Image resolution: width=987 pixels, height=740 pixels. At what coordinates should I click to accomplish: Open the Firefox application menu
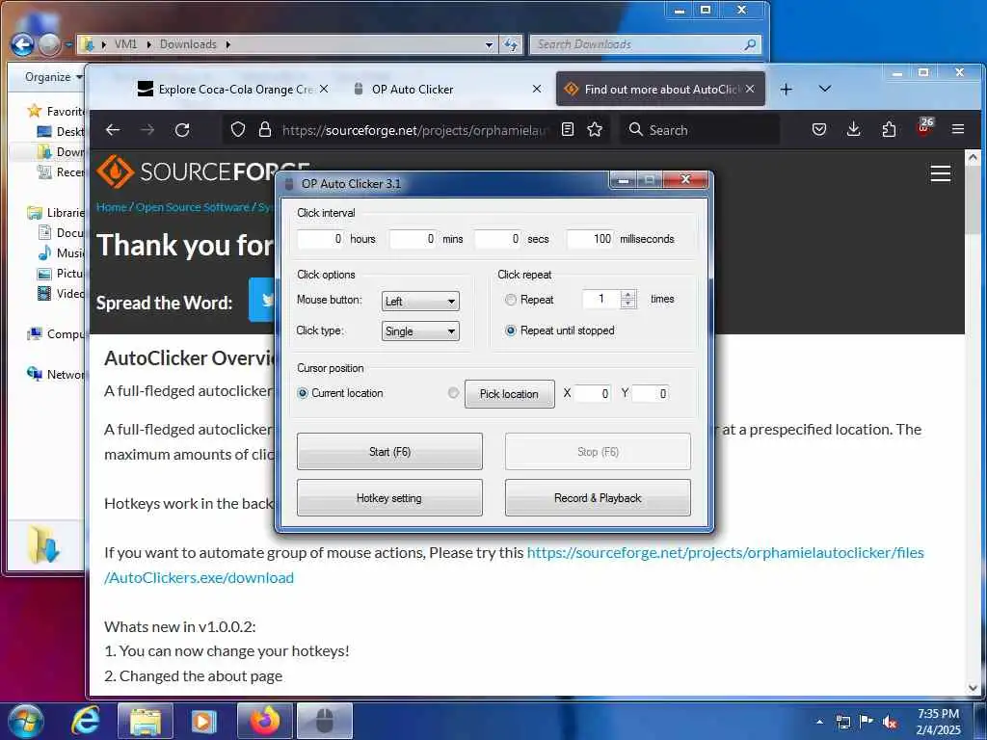pos(958,130)
